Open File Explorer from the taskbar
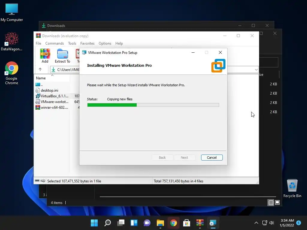Screen dimensions: 307x230 click(160, 223)
